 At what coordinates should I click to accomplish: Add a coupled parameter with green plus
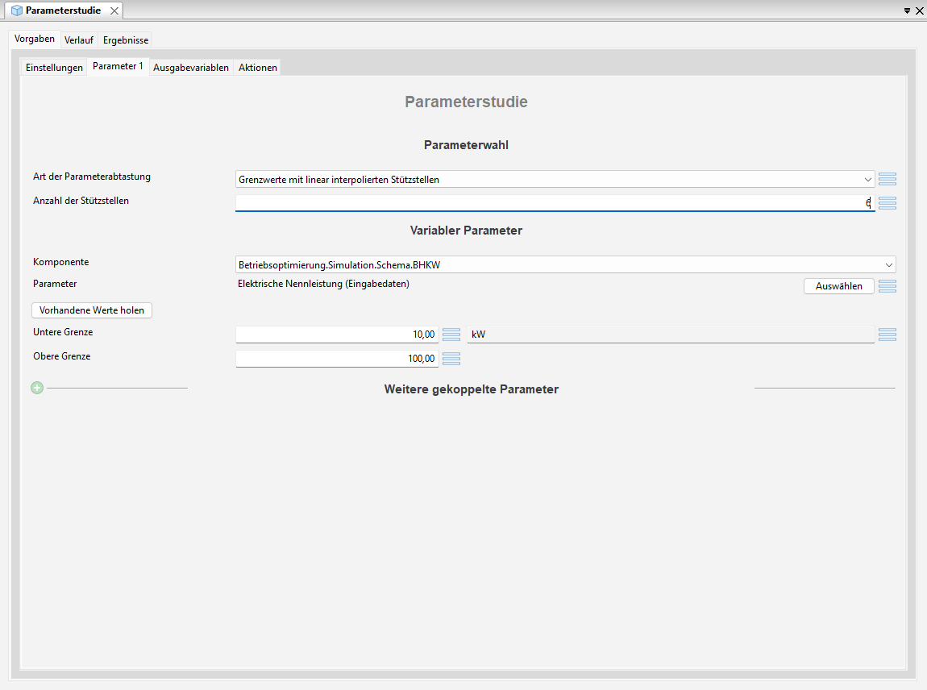click(x=37, y=389)
